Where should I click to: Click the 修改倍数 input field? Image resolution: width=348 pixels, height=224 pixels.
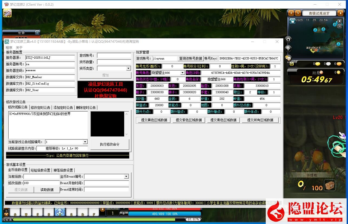click(x=41, y=183)
